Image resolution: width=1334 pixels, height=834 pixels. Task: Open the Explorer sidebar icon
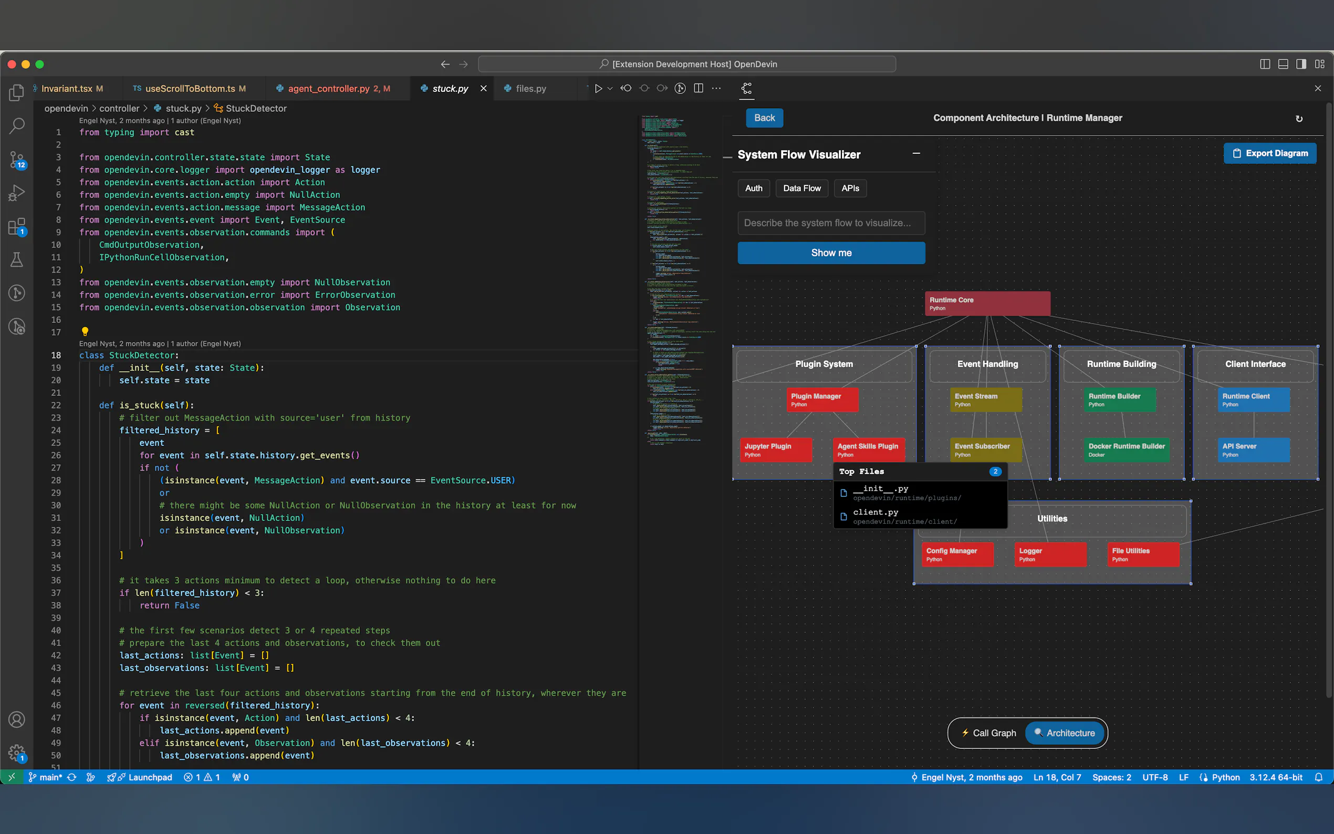(17, 92)
